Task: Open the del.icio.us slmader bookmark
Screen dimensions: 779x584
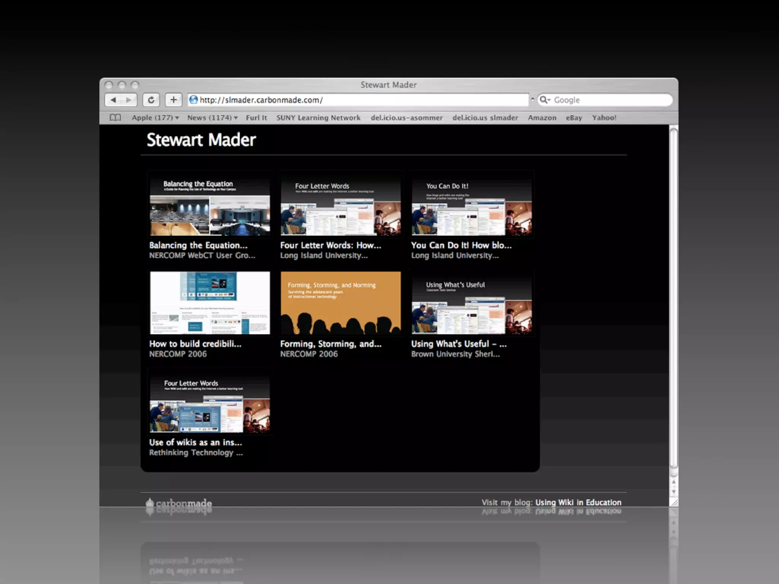Action: 485,118
